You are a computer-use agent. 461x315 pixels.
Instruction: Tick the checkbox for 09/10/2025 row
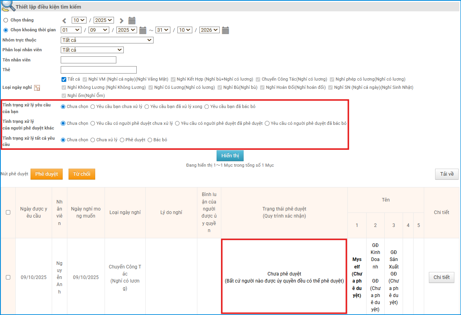click(x=8, y=277)
